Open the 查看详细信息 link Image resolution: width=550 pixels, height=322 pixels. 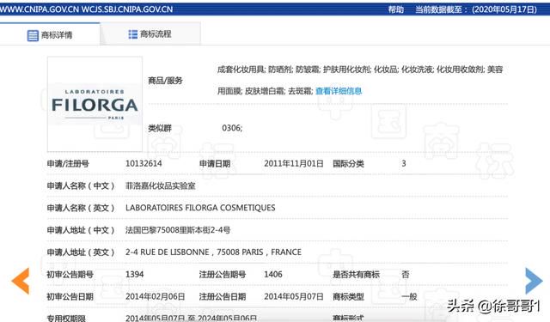(x=339, y=91)
